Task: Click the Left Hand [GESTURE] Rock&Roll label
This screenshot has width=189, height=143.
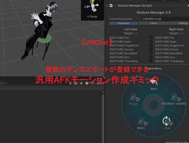Action: (123, 53)
